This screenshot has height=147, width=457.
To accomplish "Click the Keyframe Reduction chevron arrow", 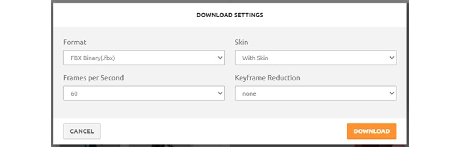I will coord(392,93).
